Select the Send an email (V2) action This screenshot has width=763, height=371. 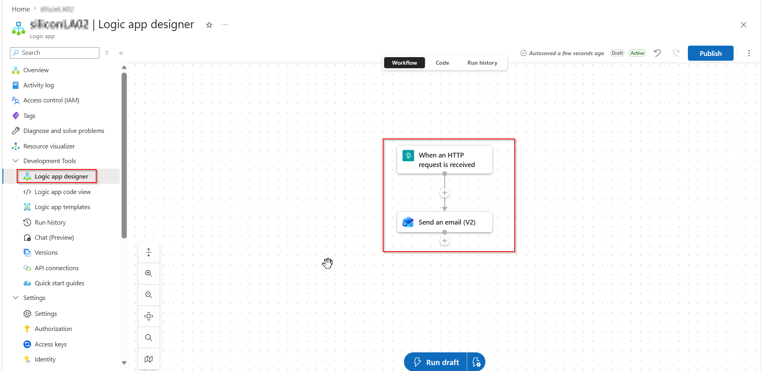[444, 222]
